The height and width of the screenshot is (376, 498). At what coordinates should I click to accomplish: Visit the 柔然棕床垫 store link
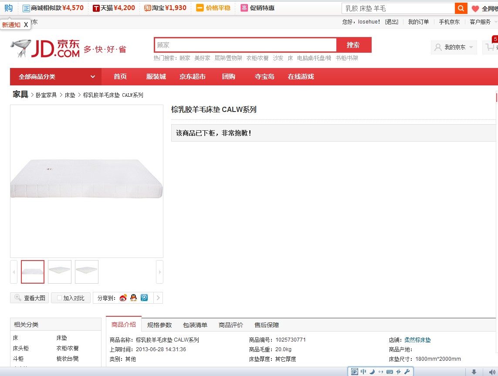click(x=417, y=340)
